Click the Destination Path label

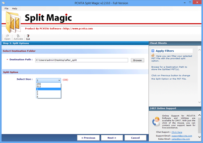21,59
